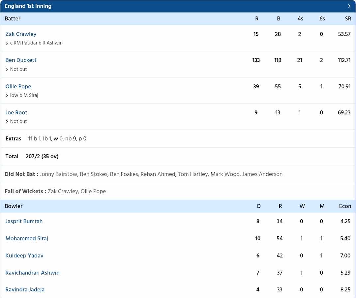356x298 pixels.
Task: Click the Total 207/2 score row
Action: [x=178, y=156]
